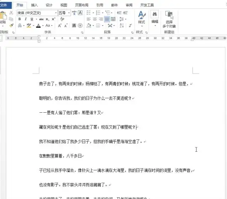Screen dimensions: 227x199
Task: Click the Bullets list icon
Action: coord(89,13)
